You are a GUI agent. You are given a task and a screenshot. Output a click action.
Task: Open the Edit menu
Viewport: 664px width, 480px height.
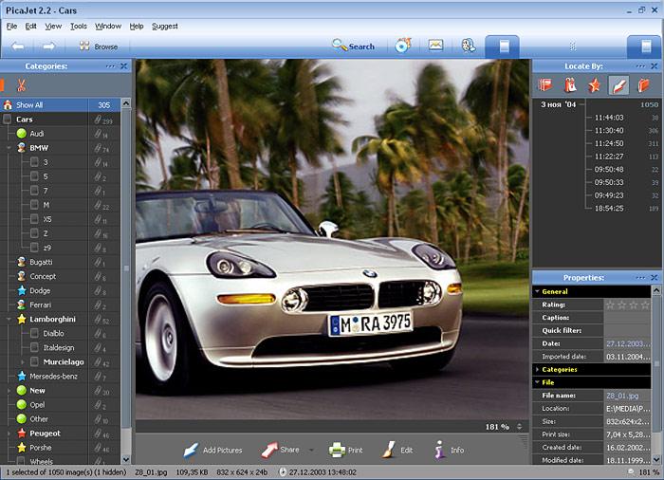click(x=30, y=27)
